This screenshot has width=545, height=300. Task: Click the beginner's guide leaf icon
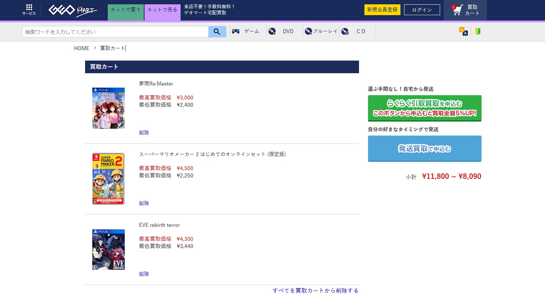tap(478, 31)
